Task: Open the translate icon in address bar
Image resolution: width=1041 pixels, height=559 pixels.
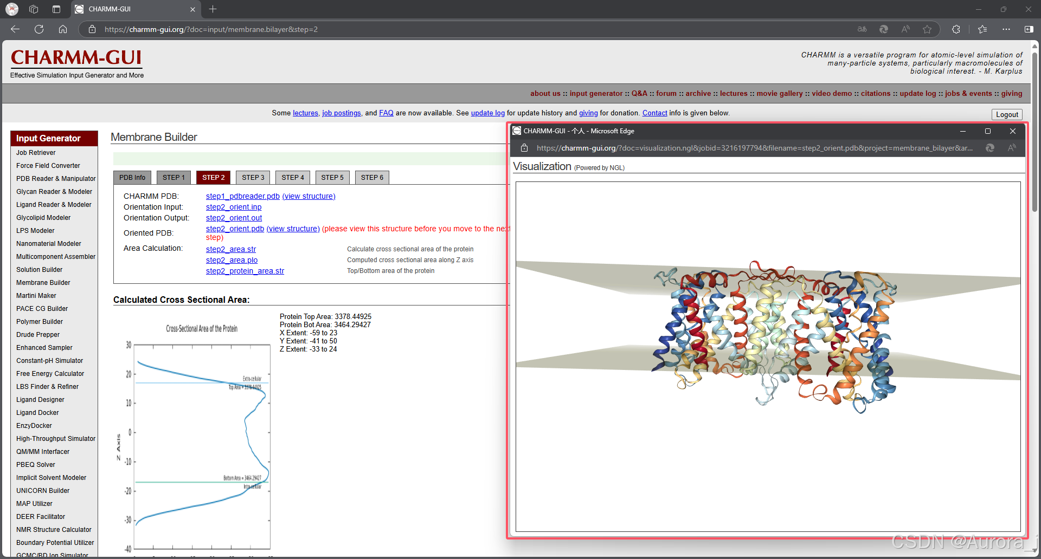Action: (x=862, y=29)
